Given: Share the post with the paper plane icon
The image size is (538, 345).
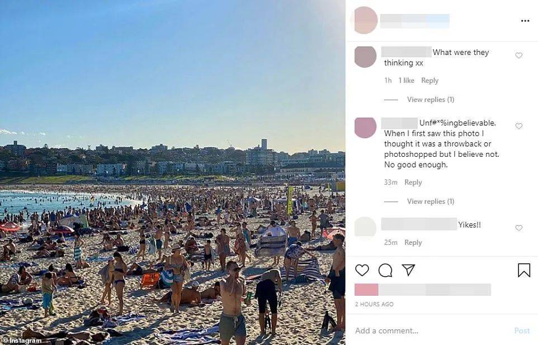Looking at the screenshot, I should [x=408, y=270].
